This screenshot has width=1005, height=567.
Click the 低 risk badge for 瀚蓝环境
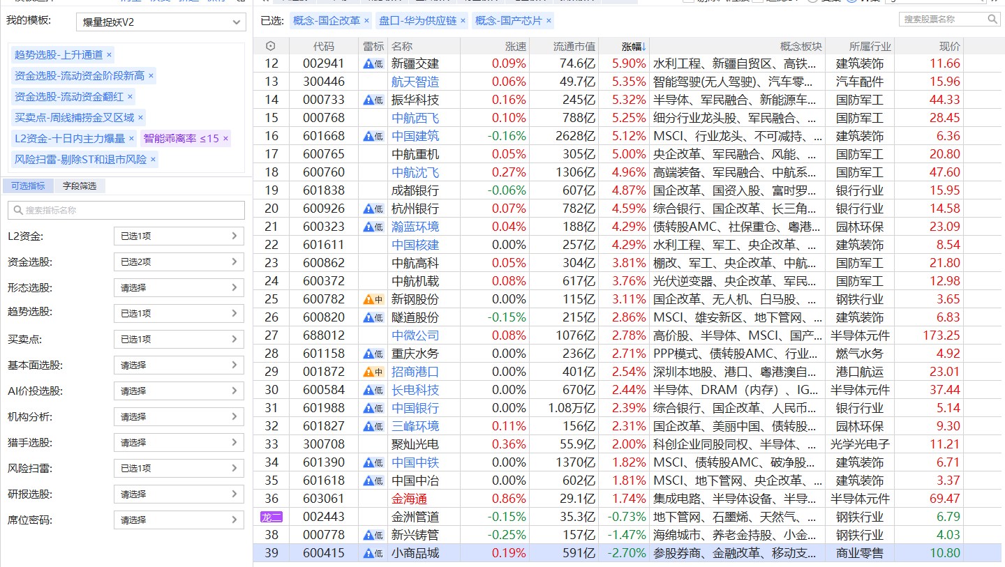[x=373, y=227]
